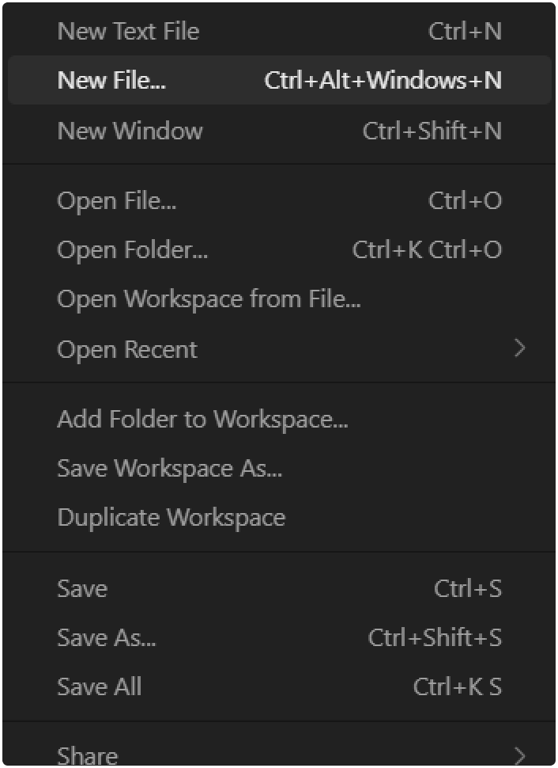Select Save from the menu
The width and height of the screenshot is (558, 768).
[x=81, y=587]
